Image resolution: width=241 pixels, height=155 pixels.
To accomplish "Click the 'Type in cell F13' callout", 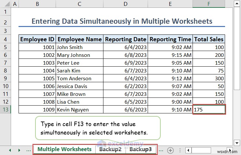I will point(98,128).
